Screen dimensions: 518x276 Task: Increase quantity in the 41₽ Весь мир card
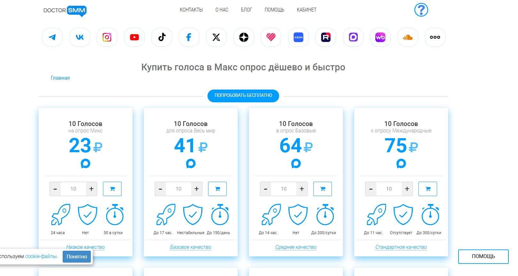point(197,189)
